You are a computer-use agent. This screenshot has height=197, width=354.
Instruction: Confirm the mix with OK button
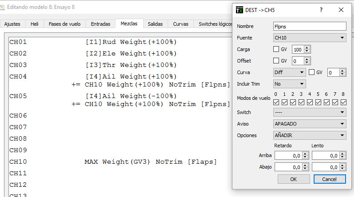[293, 179]
